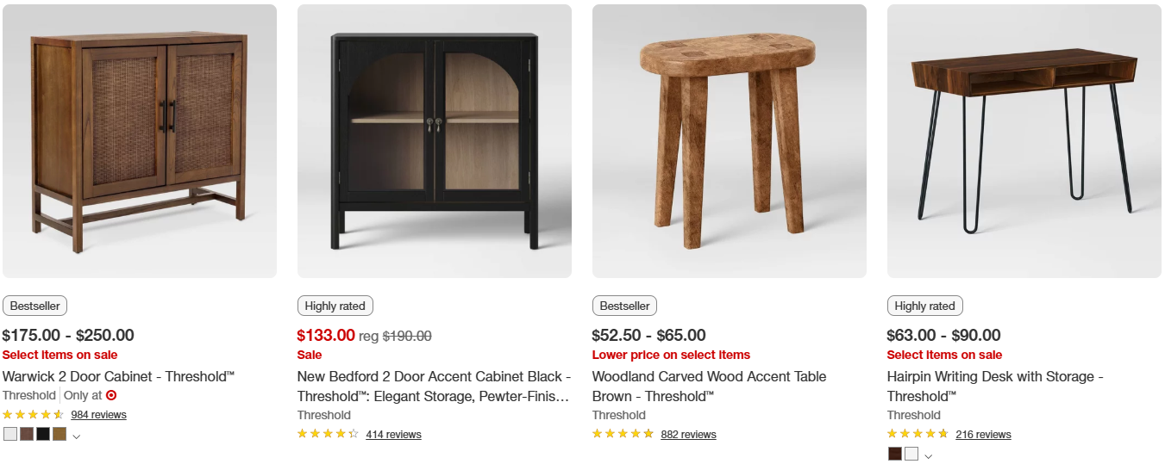View the 882 reviews link
The height and width of the screenshot is (464, 1165).
[x=688, y=435]
